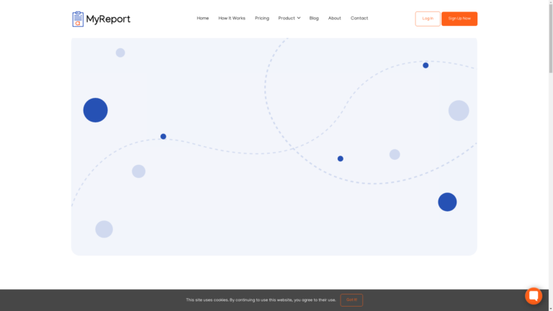Select Contact in the navigation bar

click(359, 18)
